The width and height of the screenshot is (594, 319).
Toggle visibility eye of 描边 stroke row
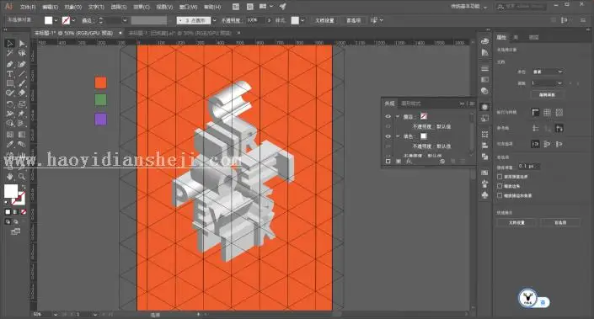388,116
